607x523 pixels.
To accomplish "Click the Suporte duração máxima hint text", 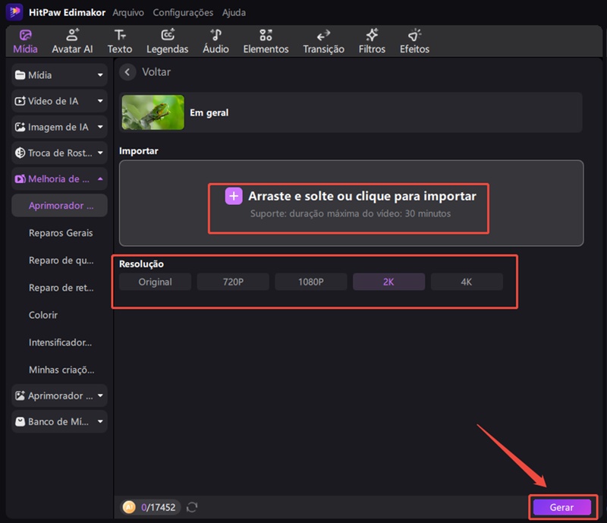I will point(351,213).
